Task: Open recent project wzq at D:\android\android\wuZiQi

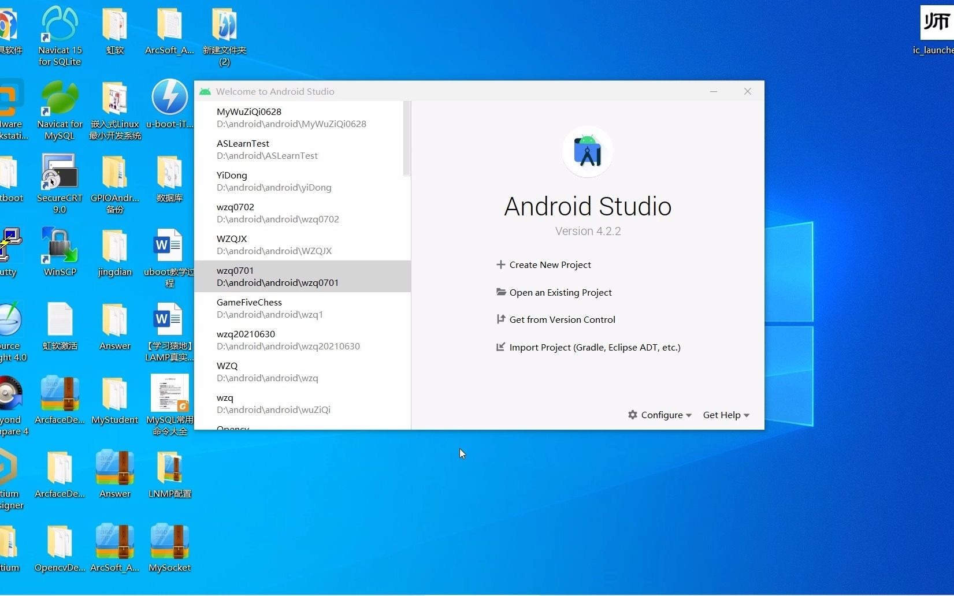Action: click(x=303, y=403)
